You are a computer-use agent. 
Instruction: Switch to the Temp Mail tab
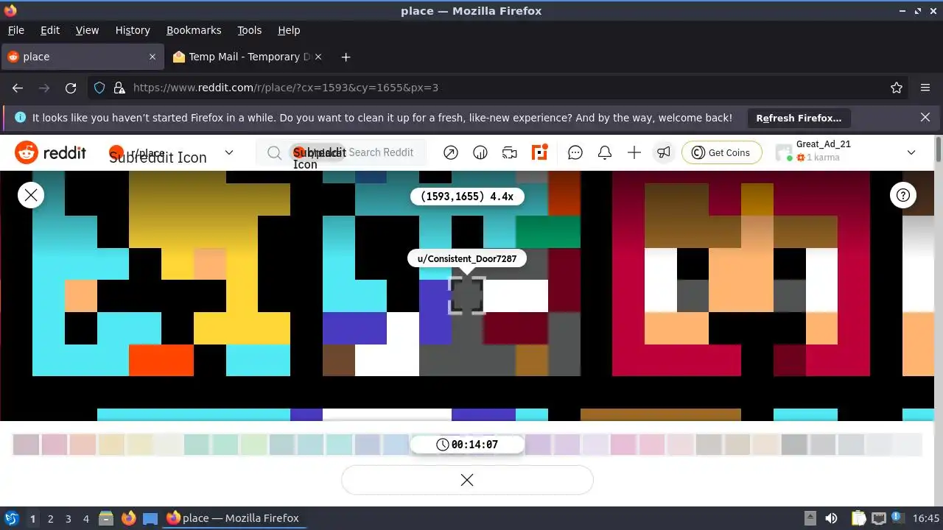[x=249, y=57]
